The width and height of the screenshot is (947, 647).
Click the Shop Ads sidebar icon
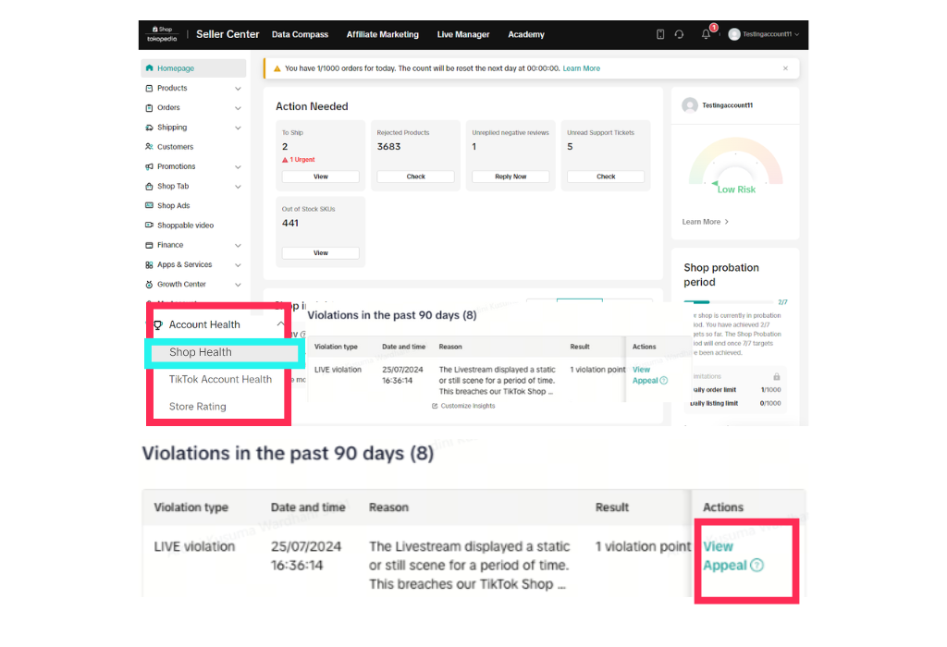[150, 206]
